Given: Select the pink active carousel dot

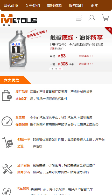Looking at the screenshot, I should point(60,69).
